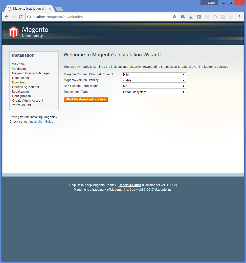Click the React developer tools extension icon
Viewport: 246px width, 263px height.
click(223, 17)
